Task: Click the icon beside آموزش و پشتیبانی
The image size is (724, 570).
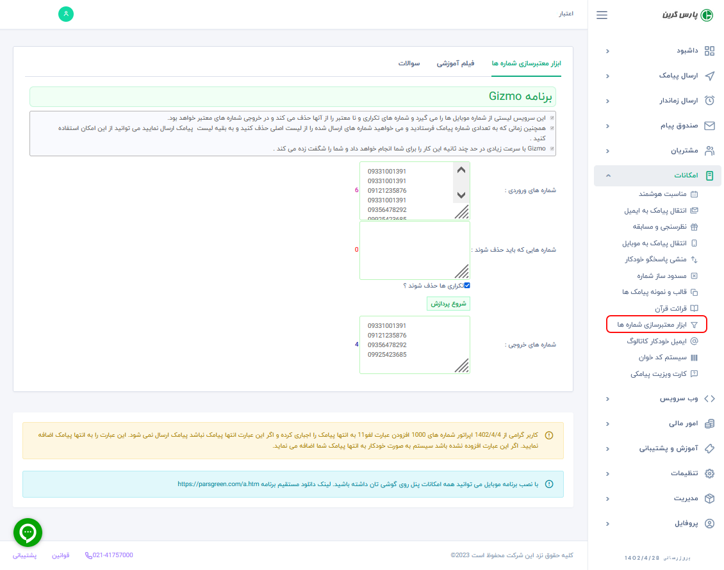Action: [x=709, y=448]
